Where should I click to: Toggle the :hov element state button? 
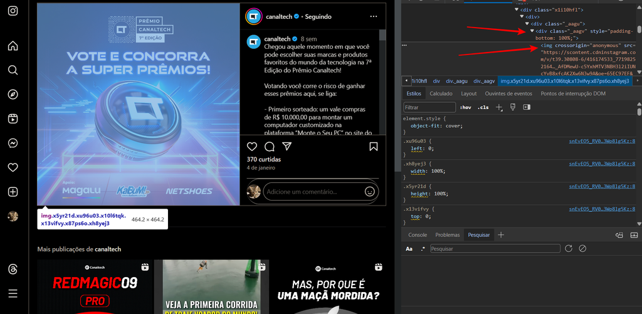tap(466, 107)
